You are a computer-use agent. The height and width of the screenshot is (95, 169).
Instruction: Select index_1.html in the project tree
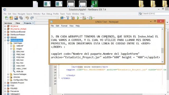point(21,69)
